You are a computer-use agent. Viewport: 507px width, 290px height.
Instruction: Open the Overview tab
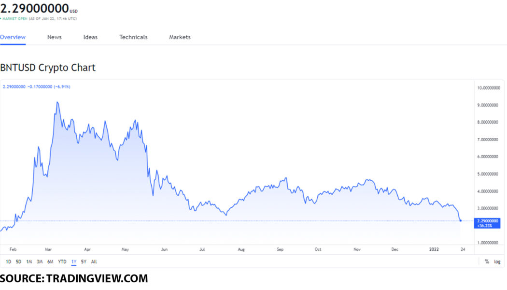(x=13, y=37)
